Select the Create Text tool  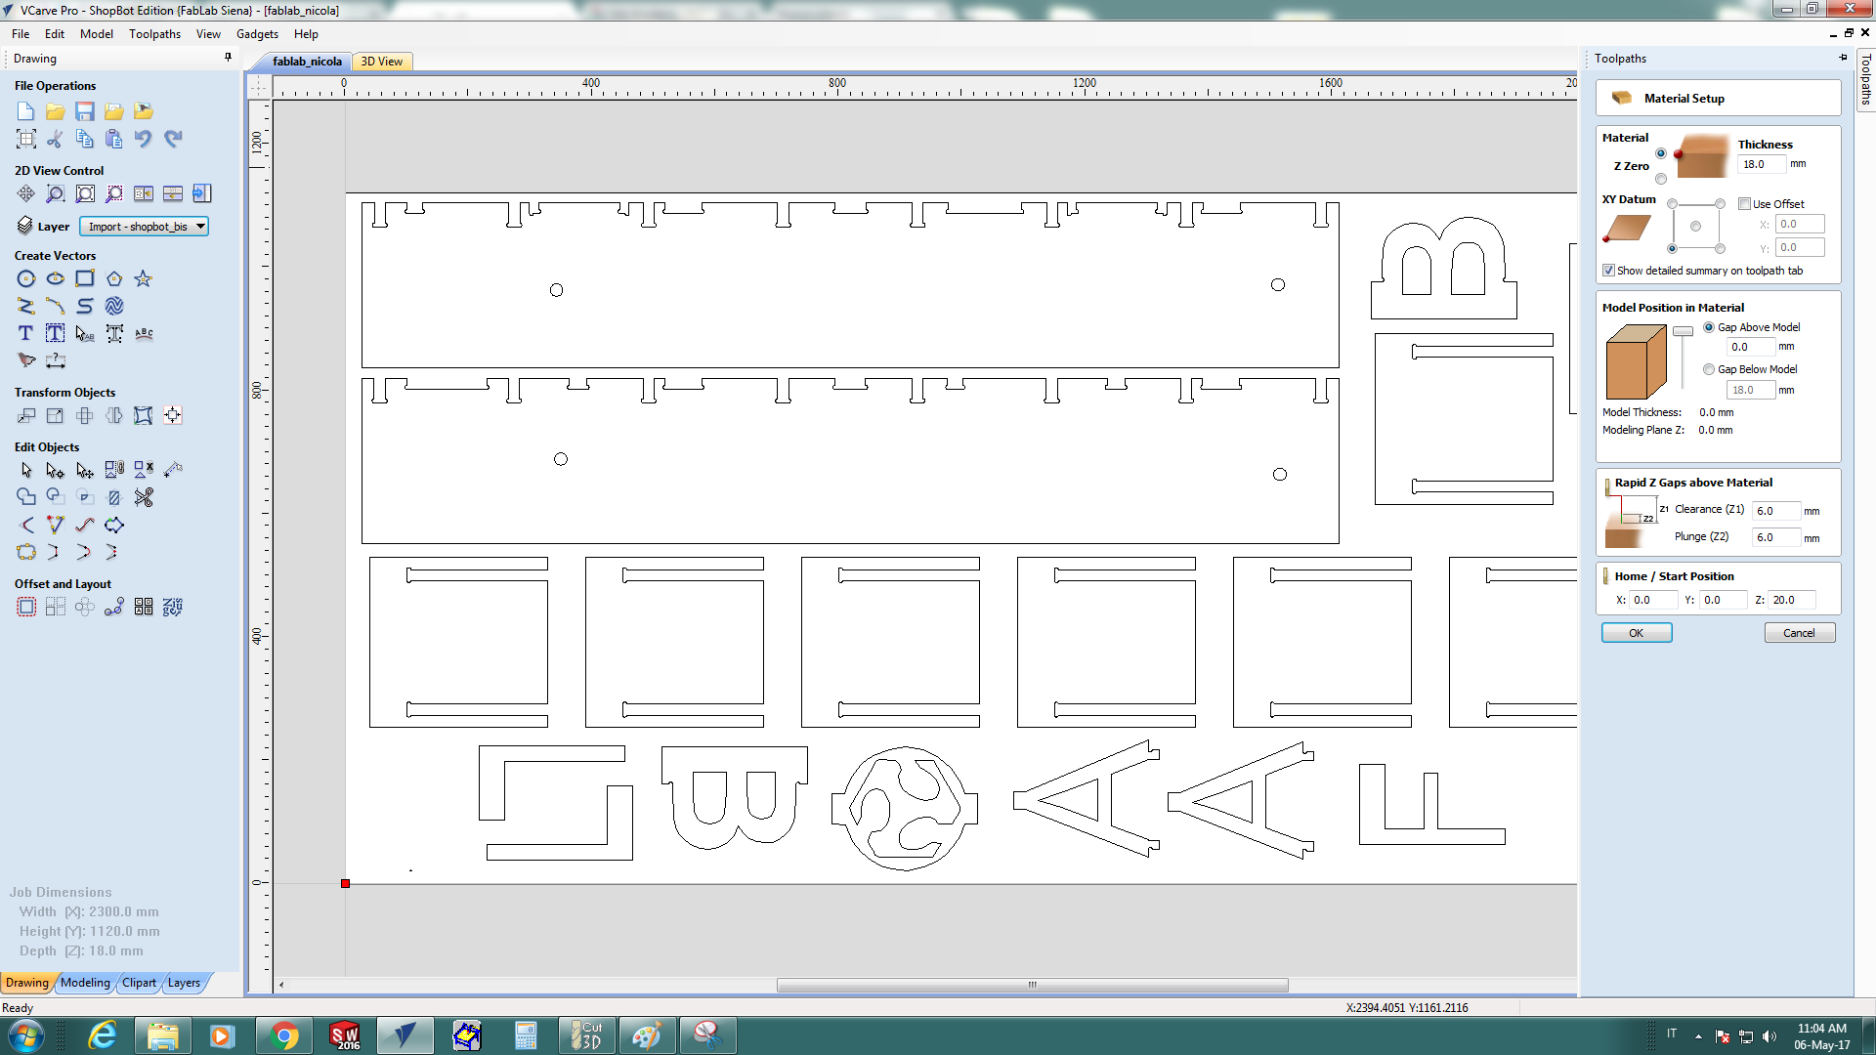click(x=26, y=334)
